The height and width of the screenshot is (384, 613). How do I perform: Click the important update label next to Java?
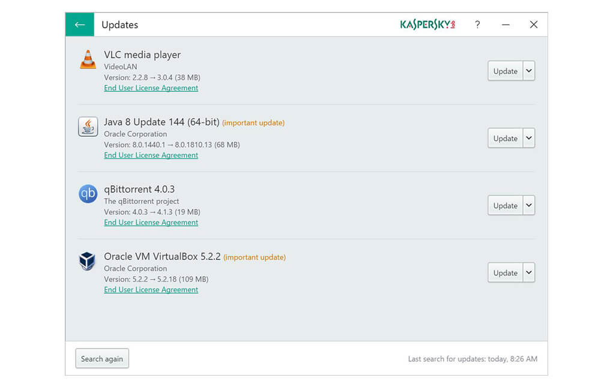click(x=253, y=122)
